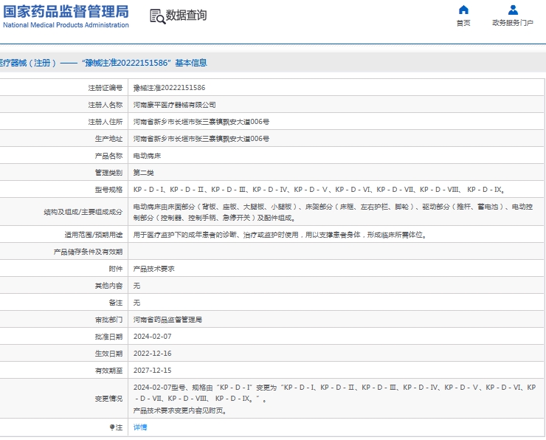Select registrant name 河南康平医疗器械有限公司
Image resolution: width=546 pixels, height=440 pixels.
pos(174,105)
